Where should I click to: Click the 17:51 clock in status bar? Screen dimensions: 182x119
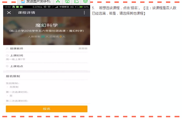point(8,7)
